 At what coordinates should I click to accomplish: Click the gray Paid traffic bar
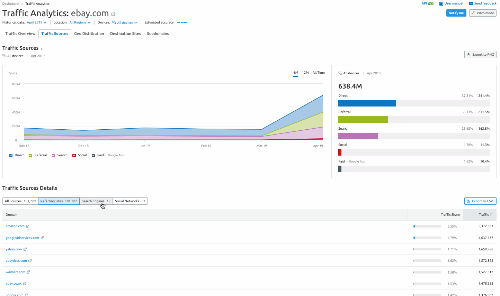[340, 169]
